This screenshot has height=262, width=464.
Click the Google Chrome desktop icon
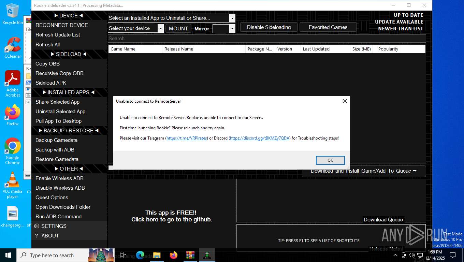[13, 151]
